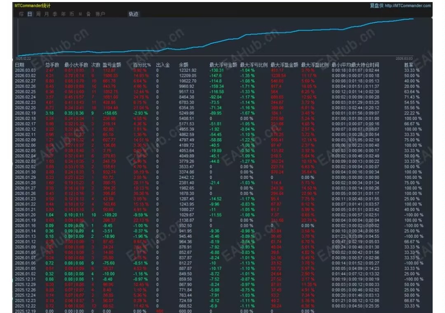
Task: Click the 日期 column header
Action: coord(20,65)
